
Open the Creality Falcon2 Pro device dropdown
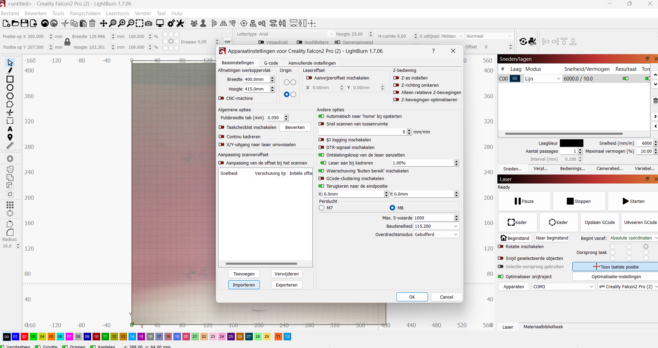pos(628,287)
